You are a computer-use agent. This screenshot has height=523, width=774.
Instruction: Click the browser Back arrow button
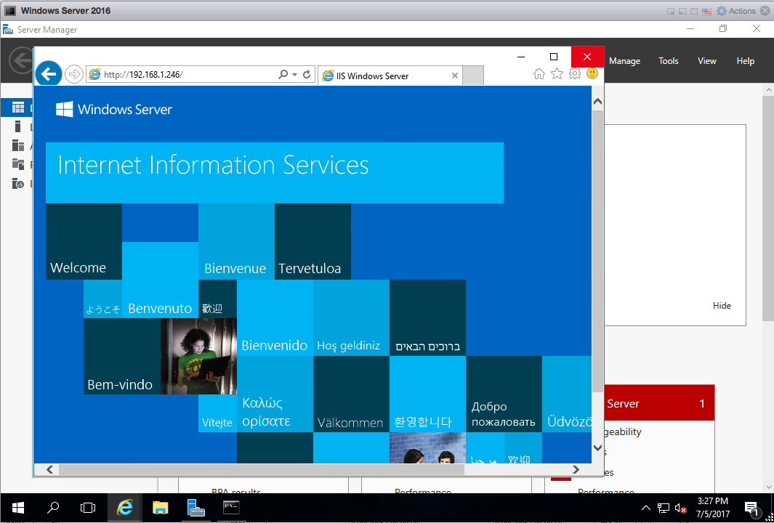point(49,74)
